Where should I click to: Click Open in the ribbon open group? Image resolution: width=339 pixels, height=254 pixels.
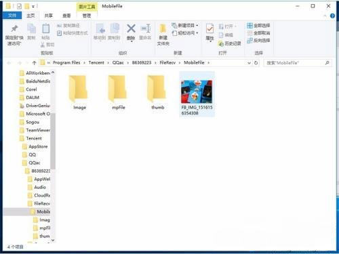pos(227,26)
